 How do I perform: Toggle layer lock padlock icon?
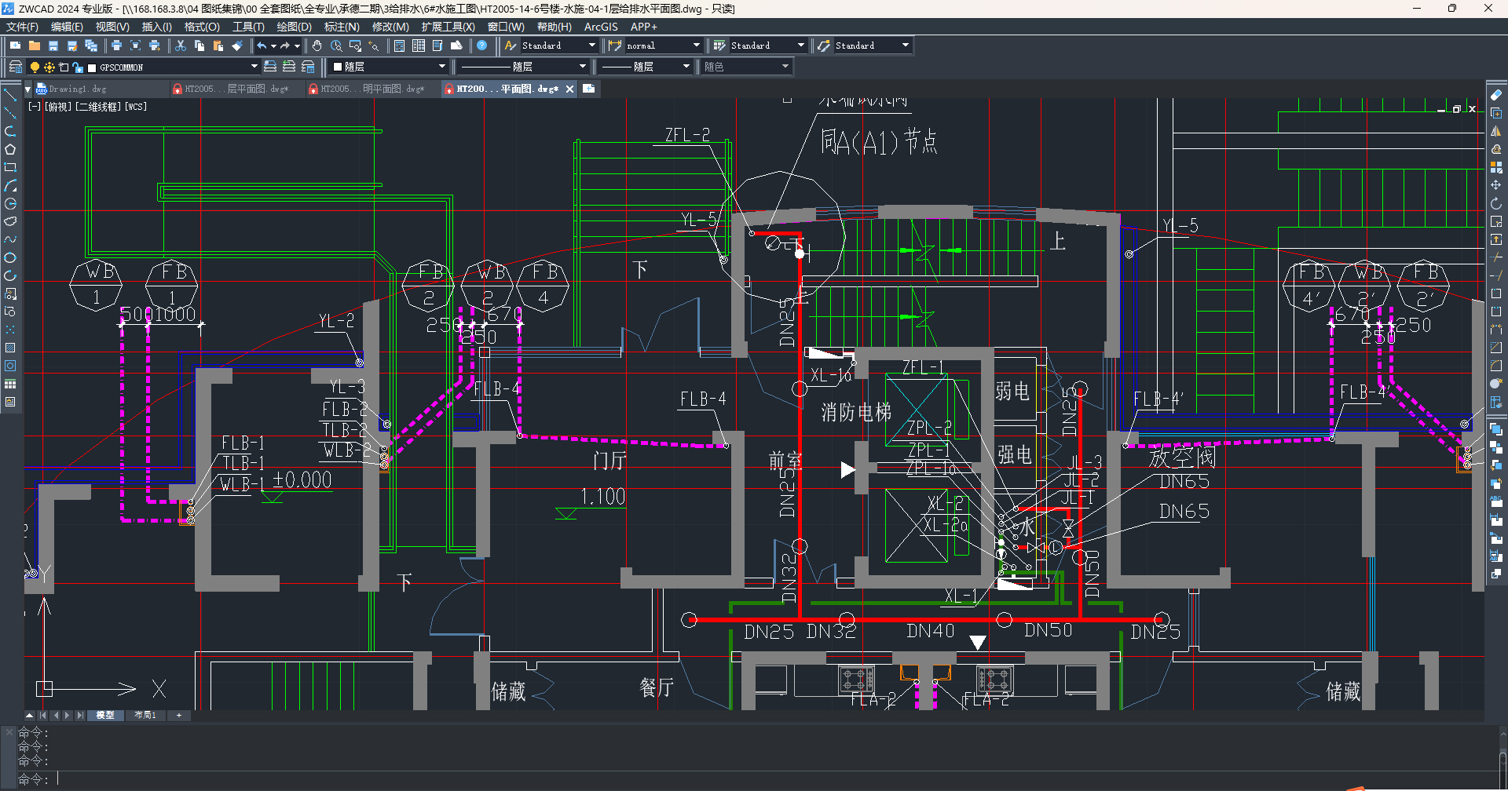tap(78, 67)
